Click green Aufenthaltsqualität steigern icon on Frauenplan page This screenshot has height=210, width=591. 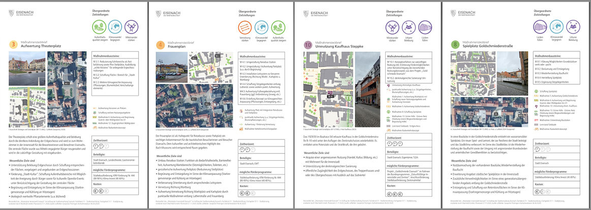click(x=277, y=27)
